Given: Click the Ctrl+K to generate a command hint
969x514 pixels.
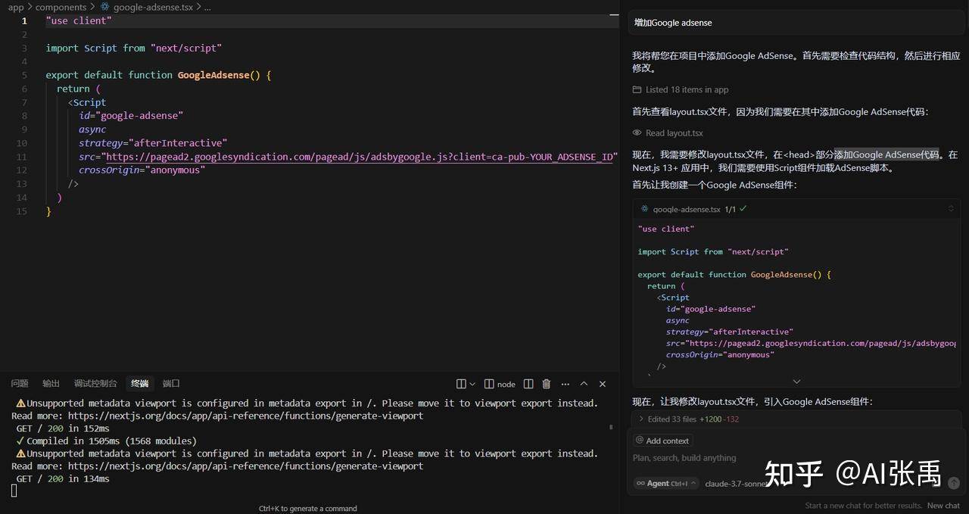Looking at the screenshot, I should coord(307,509).
